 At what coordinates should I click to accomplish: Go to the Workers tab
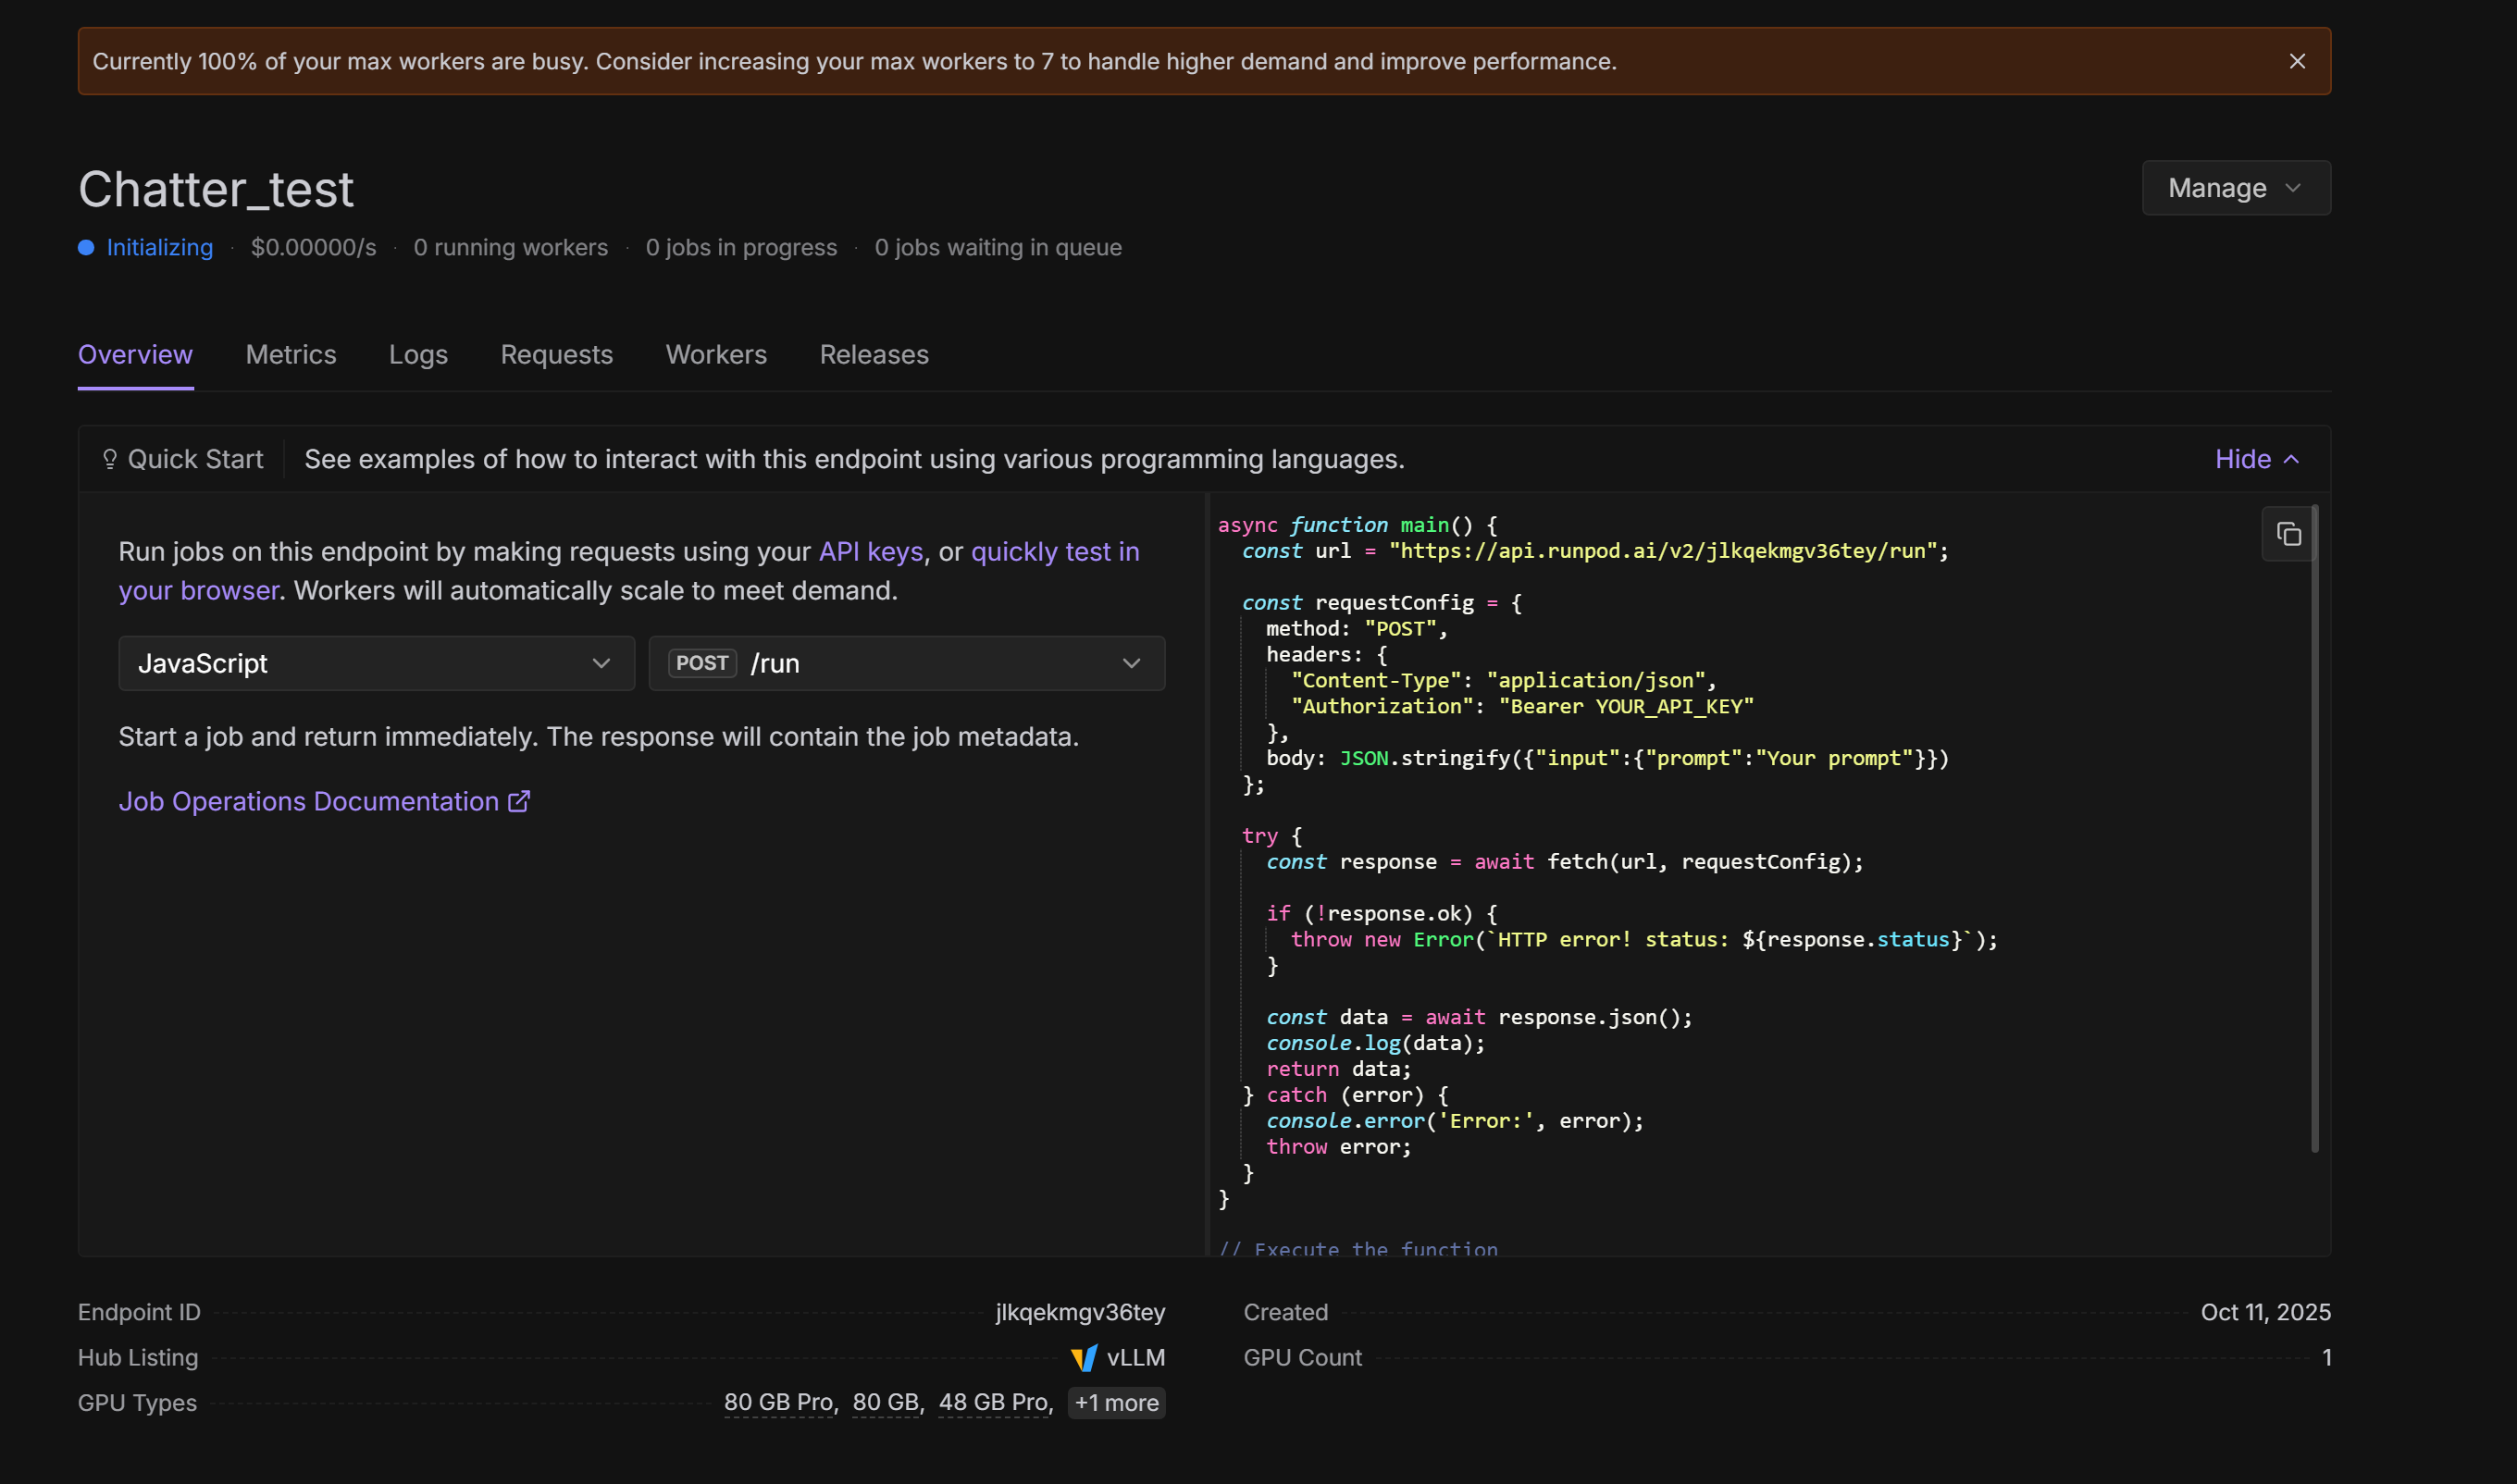(x=716, y=355)
